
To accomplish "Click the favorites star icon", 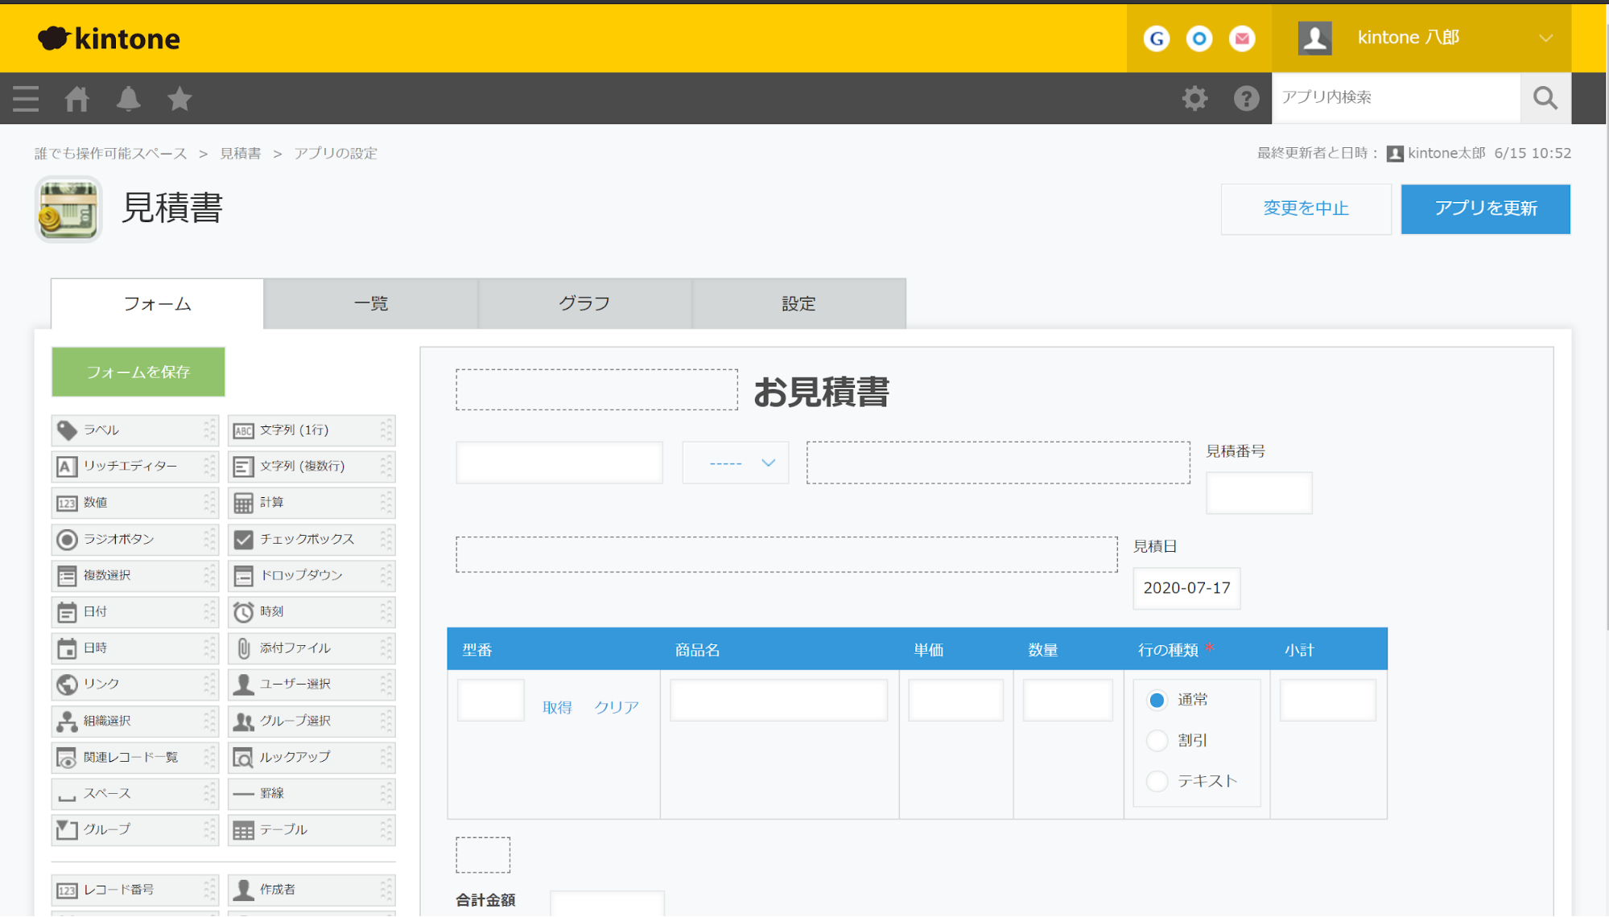I will tap(179, 98).
